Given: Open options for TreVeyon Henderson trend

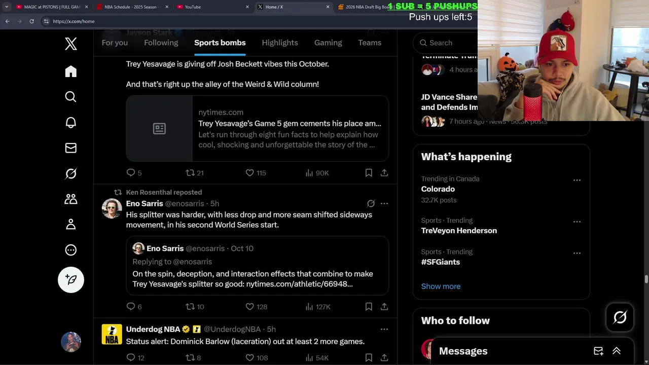Looking at the screenshot, I should [x=577, y=222].
